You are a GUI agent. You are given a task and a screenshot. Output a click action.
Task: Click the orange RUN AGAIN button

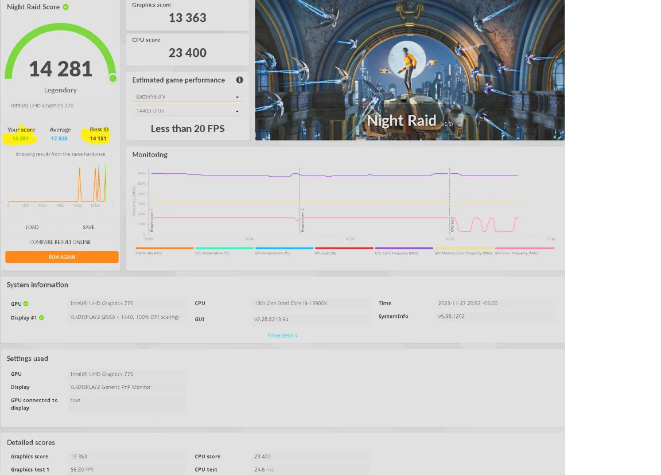62,257
